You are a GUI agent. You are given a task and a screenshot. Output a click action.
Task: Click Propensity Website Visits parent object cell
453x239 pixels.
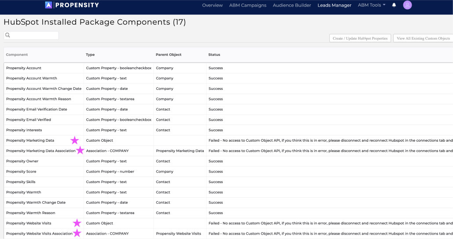(x=178, y=234)
